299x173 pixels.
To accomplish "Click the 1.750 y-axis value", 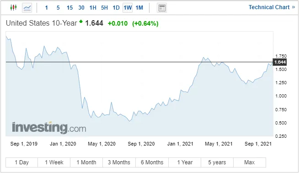I will coord(281,56).
